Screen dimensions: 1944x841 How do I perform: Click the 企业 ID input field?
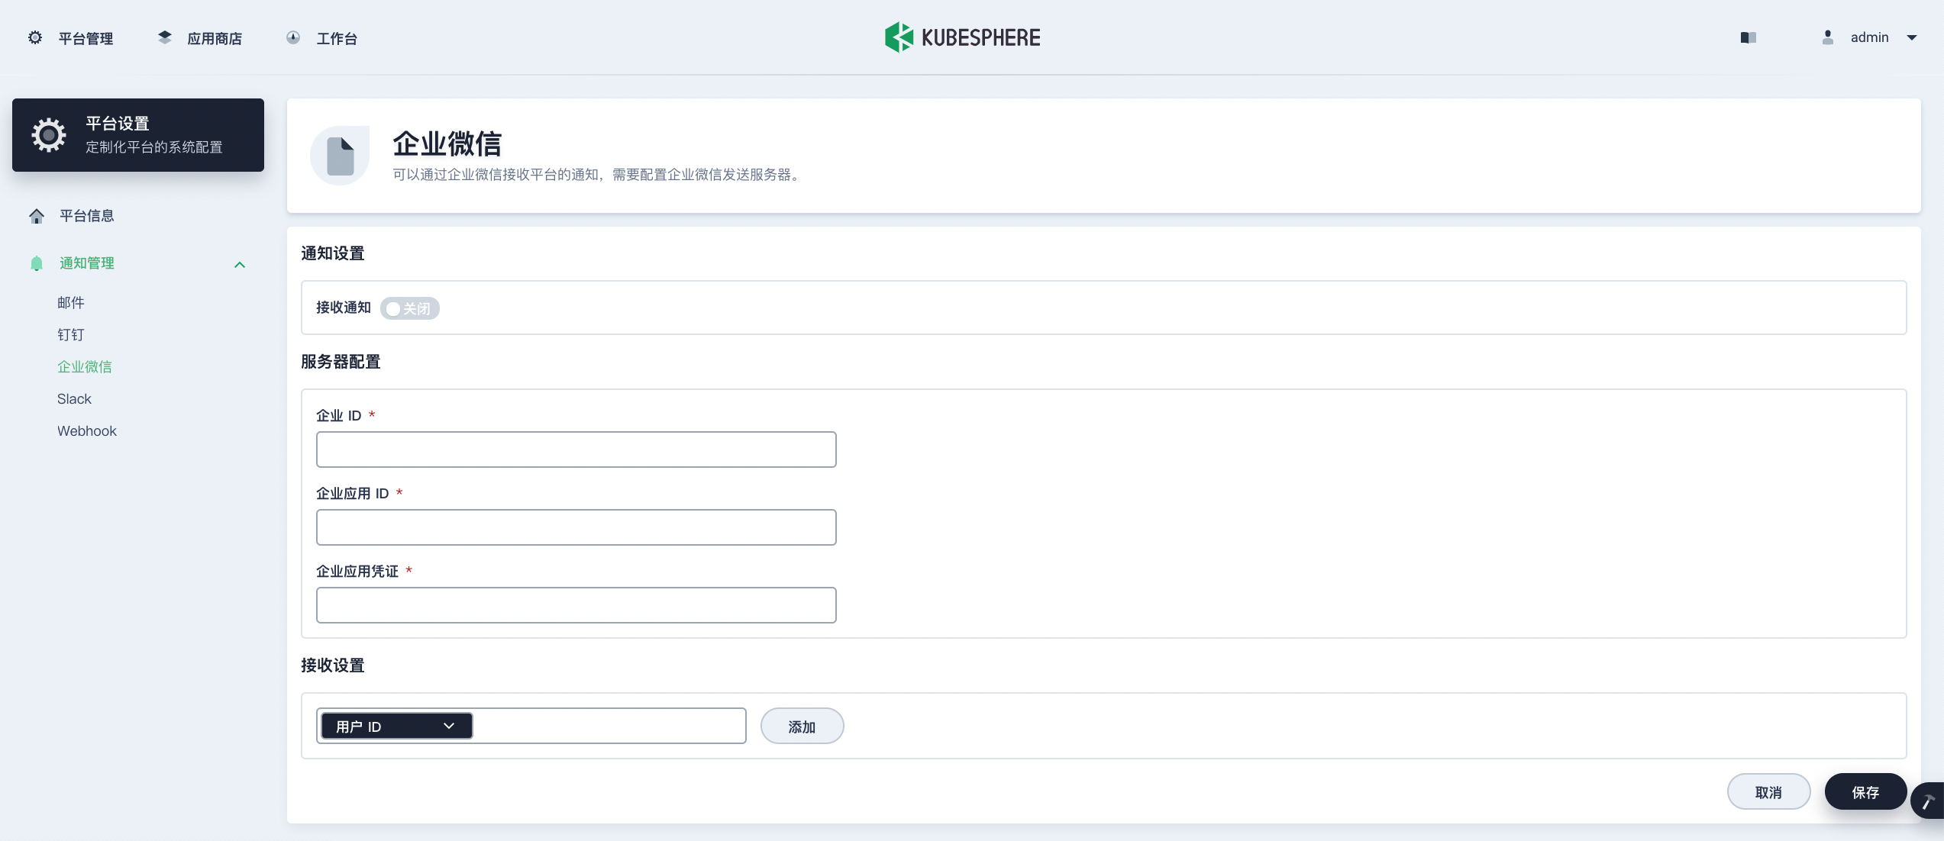pyautogui.click(x=576, y=449)
